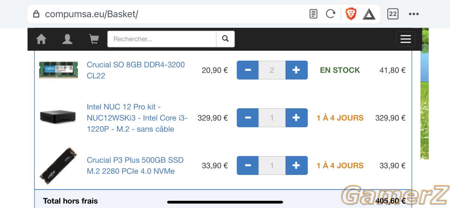Open the user account icon
The width and height of the screenshot is (450, 208).
[67, 39]
